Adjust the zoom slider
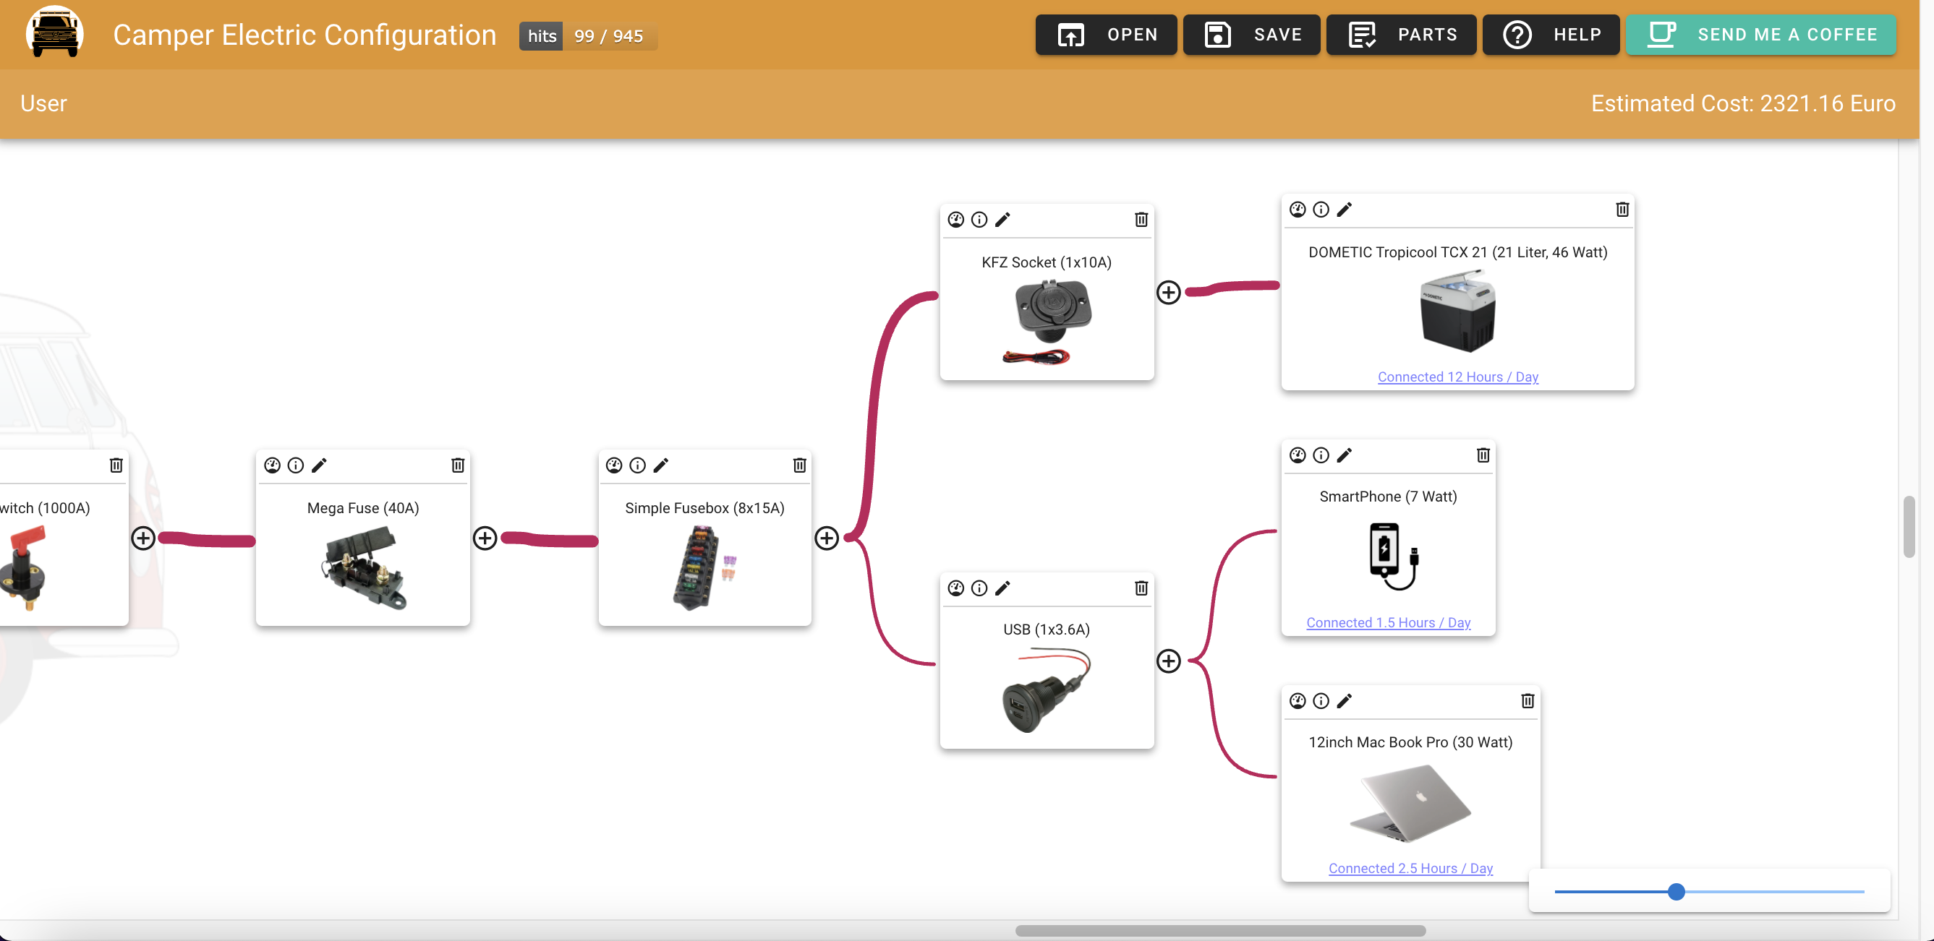Image resolution: width=1934 pixels, height=941 pixels. 1677,893
